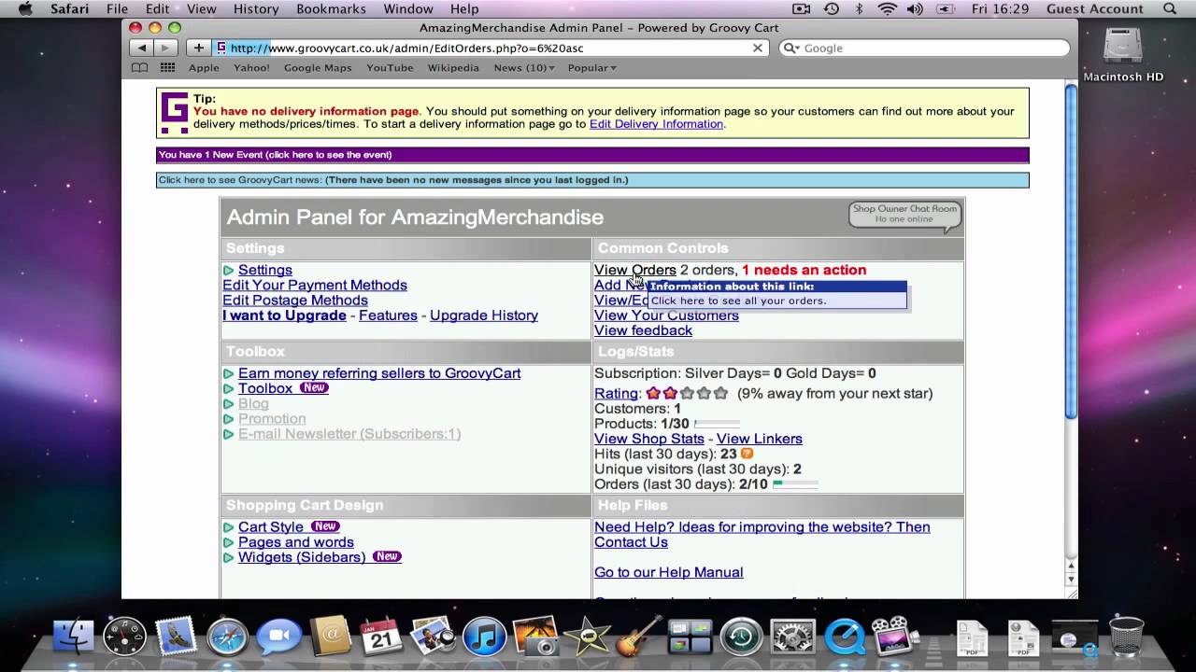Open QuickTime Player in the Dock

click(844, 637)
